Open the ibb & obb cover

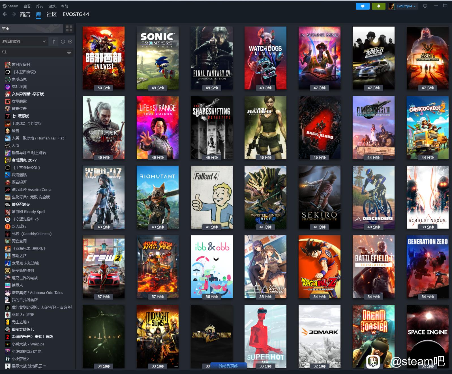coord(212,267)
